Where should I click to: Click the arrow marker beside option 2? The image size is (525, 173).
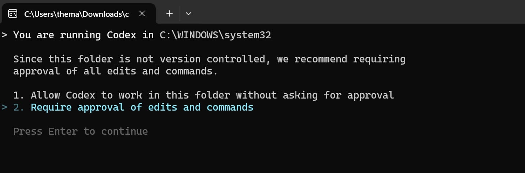4,107
